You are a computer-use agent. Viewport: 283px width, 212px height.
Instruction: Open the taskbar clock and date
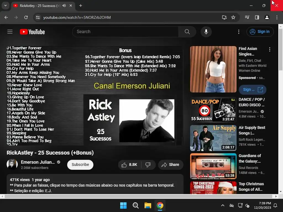pyautogui.click(x=263, y=205)
